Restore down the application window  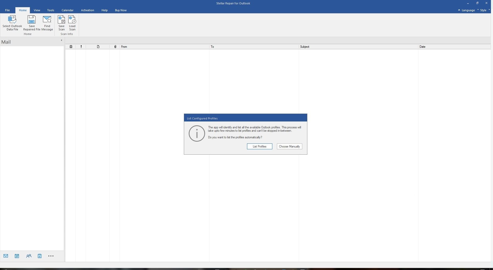pos(477,3)
